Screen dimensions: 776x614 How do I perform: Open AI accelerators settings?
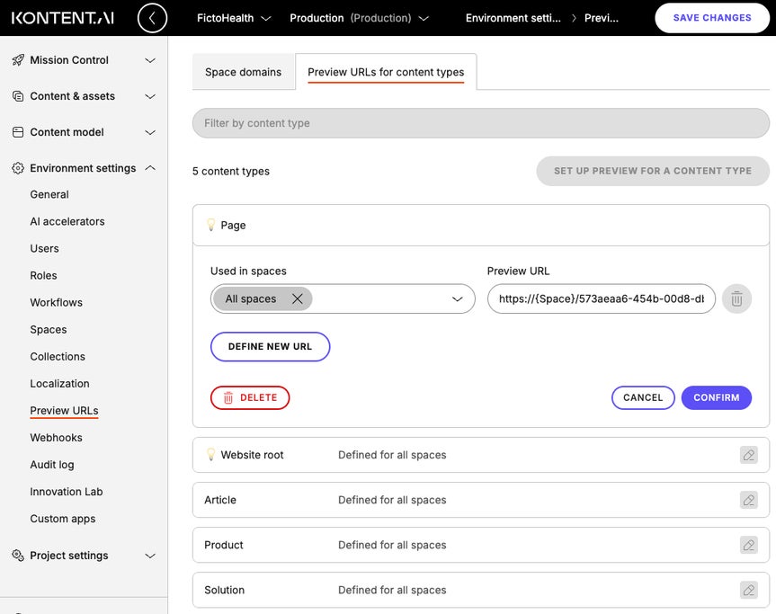pyautogui.click(x=67, y=222)
